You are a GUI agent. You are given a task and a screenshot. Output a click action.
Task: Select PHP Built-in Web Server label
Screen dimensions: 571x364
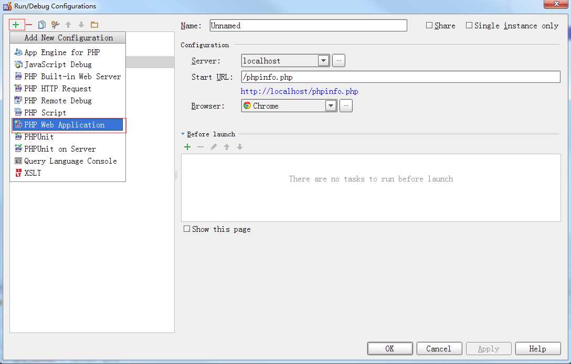[x=72, y=77]
